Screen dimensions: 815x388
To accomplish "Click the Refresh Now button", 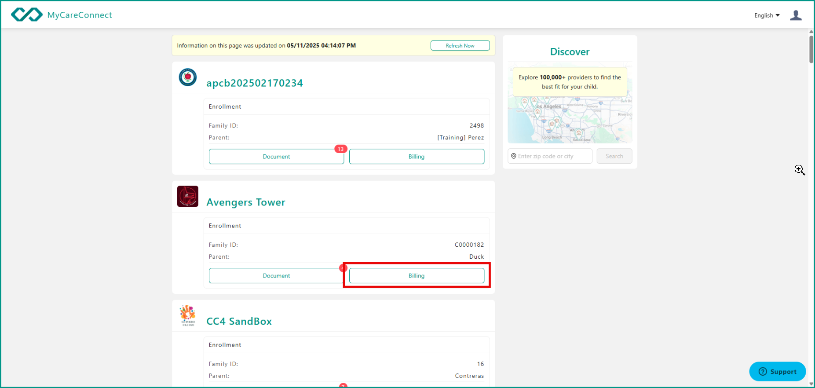I will tap(460, 45).
